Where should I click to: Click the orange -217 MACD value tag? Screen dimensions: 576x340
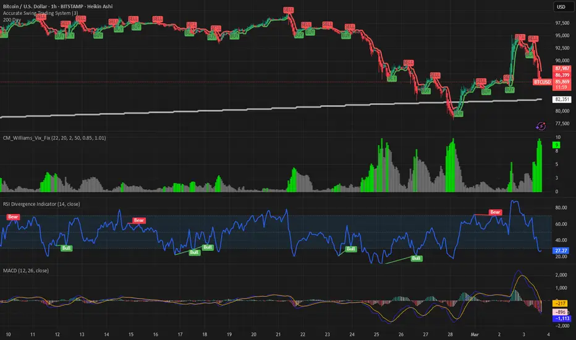click(560, 304)
